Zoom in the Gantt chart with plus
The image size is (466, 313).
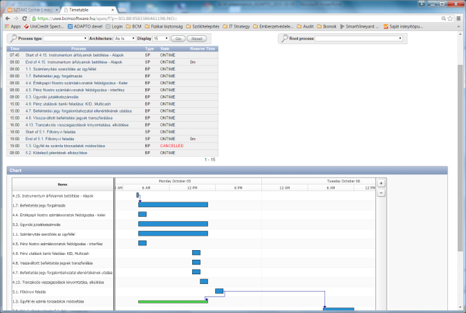pos(381,183)
